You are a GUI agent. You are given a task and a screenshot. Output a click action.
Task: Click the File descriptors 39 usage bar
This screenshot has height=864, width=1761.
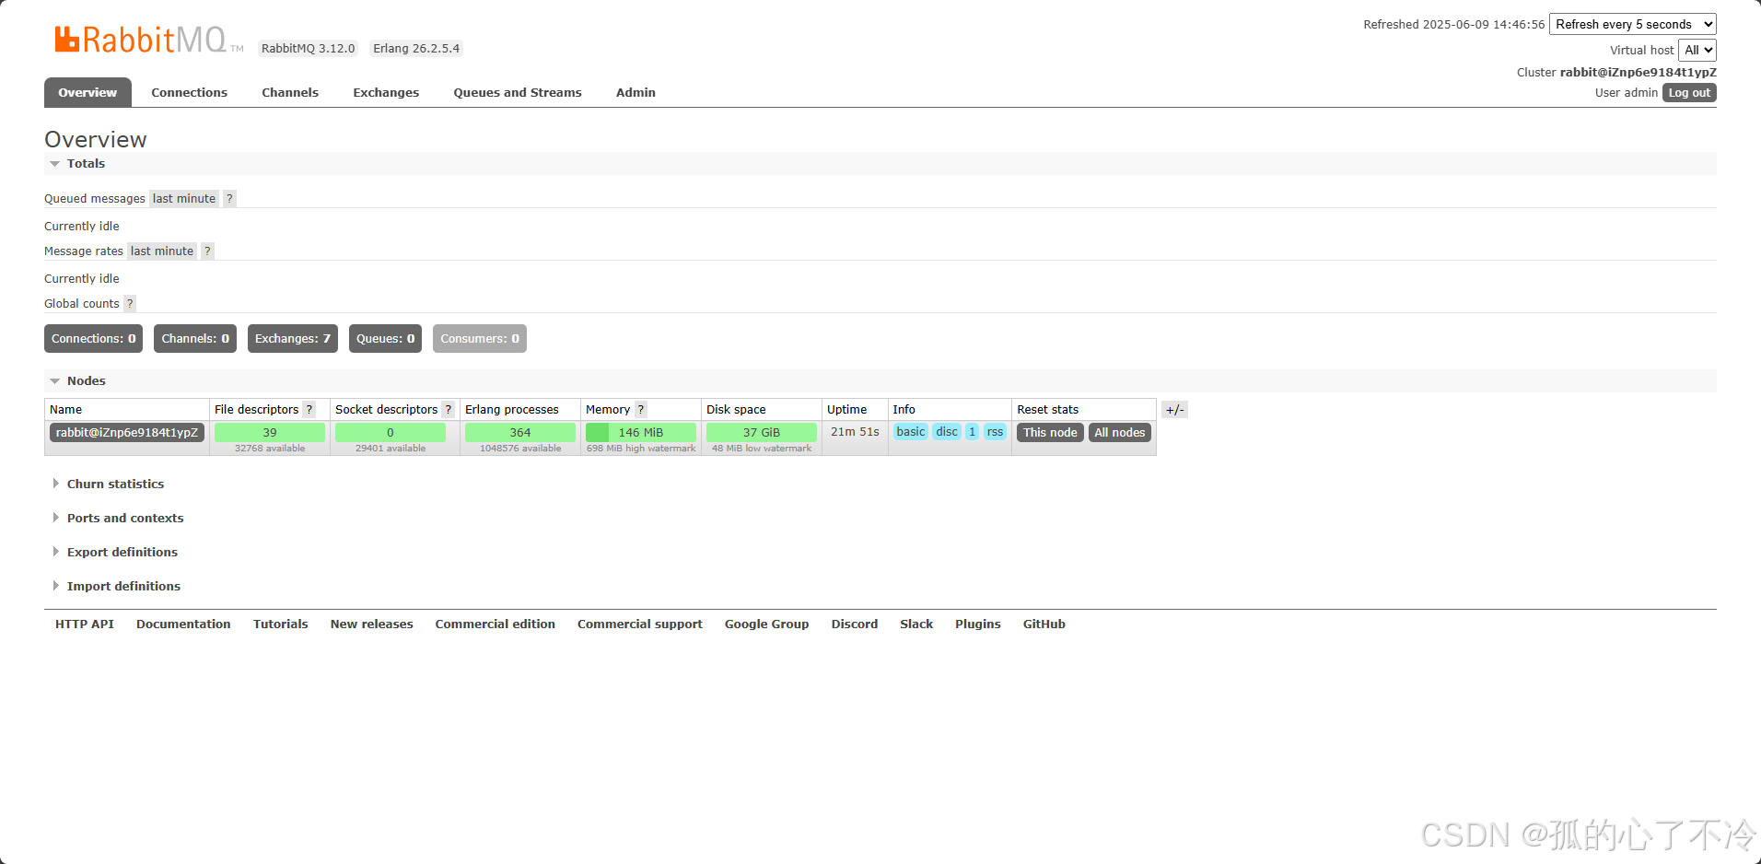(270, 432)
